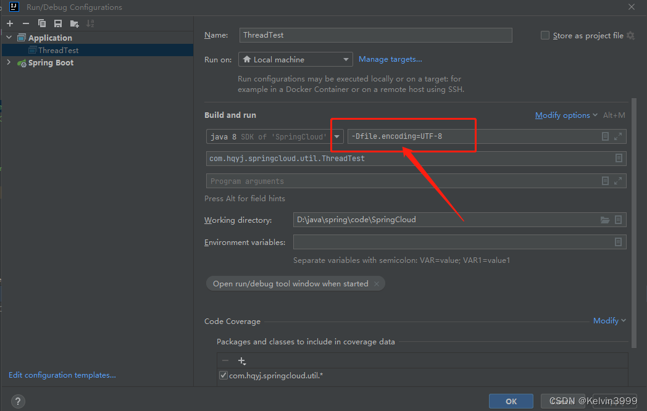
Task: Expand the Spring Boot tree node
Action: tap(9, 62)
